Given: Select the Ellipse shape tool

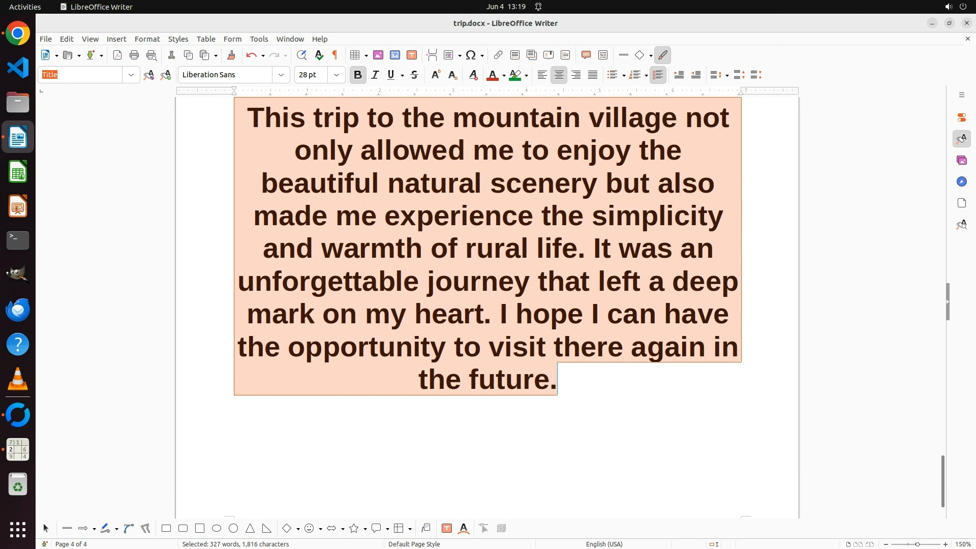Looking at the screenshot, I should (217, 529).
